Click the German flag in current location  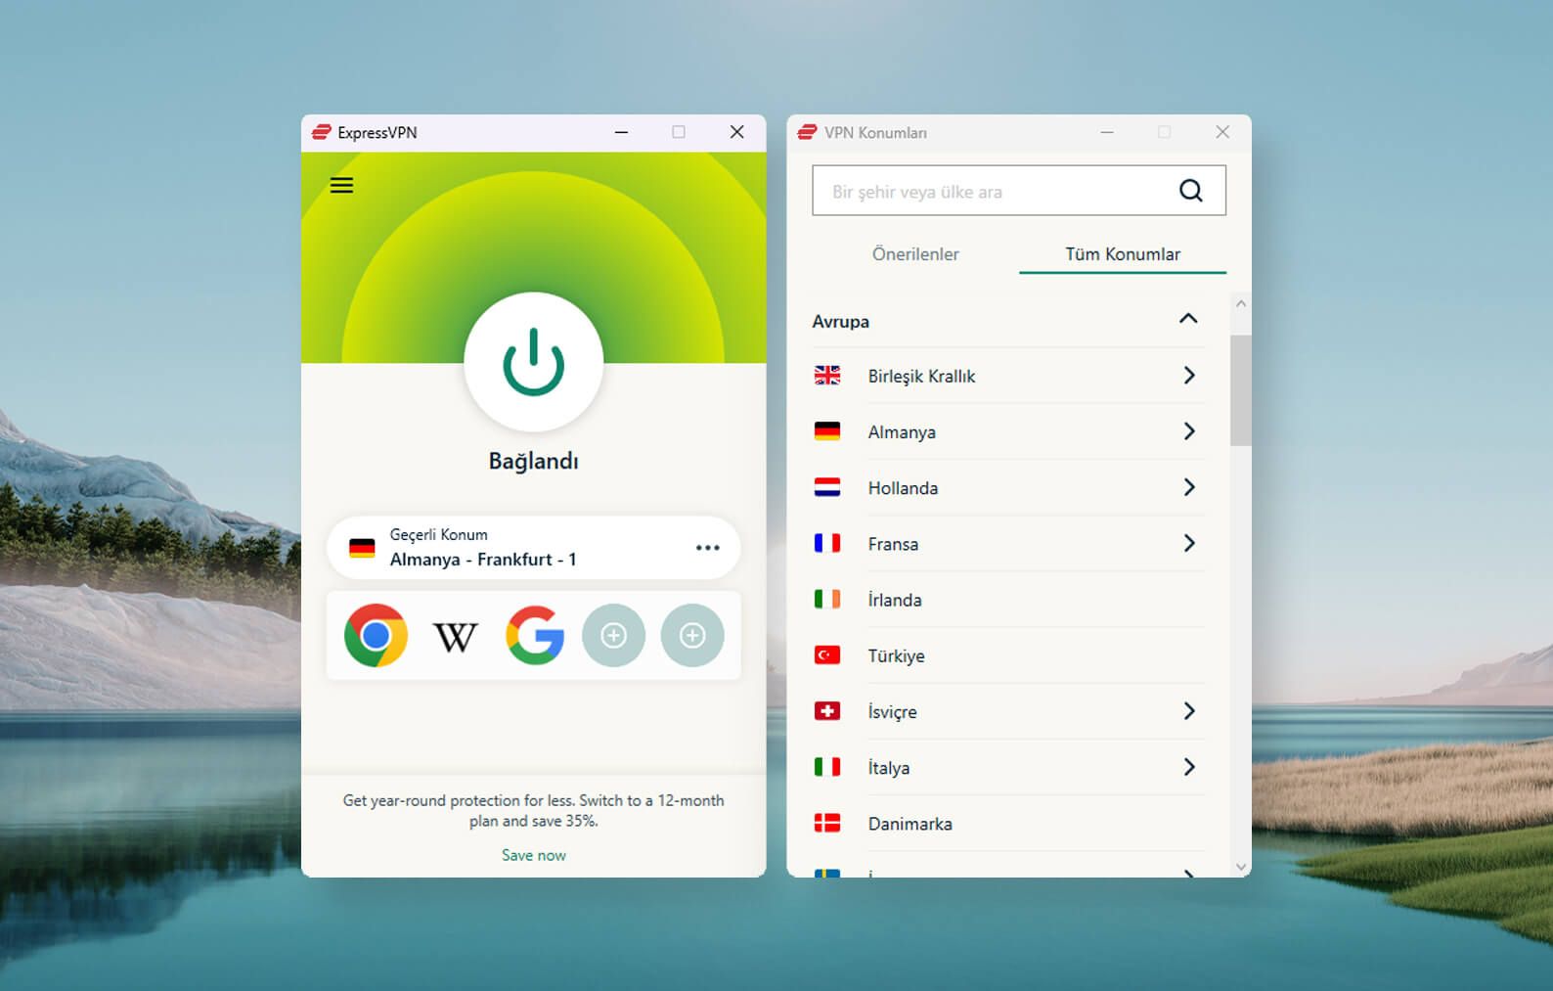point(362,548)
